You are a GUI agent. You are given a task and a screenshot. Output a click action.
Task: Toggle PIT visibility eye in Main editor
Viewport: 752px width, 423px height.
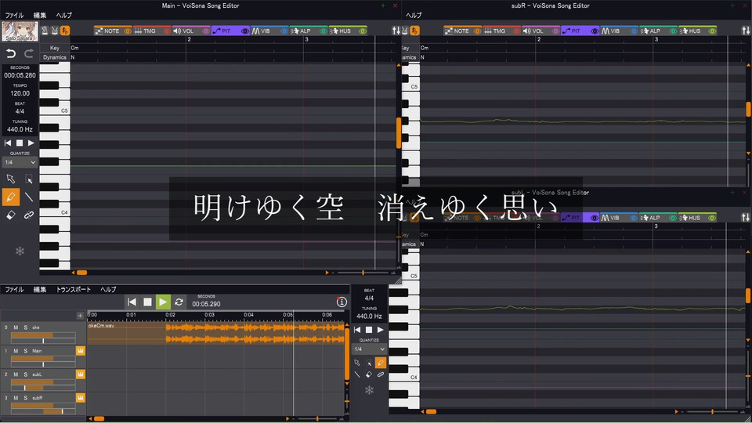tap(245, 31)
